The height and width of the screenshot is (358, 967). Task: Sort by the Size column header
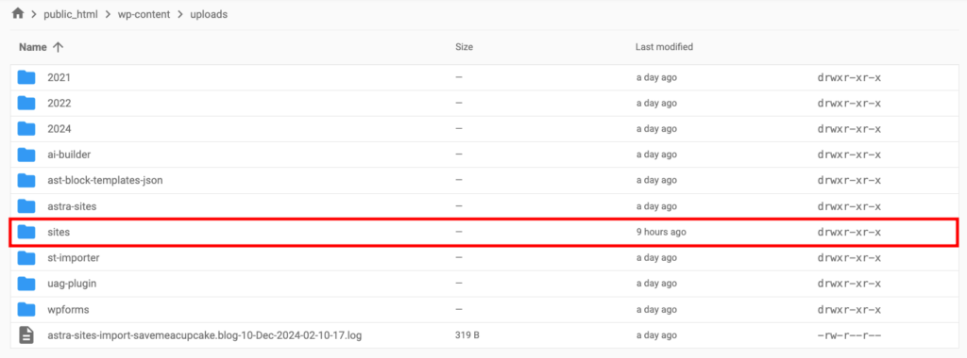tap(464, 47)
